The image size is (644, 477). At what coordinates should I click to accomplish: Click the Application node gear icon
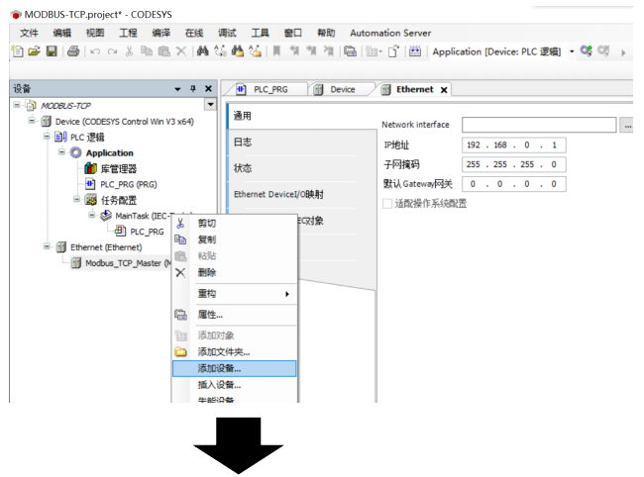(76, 153)
